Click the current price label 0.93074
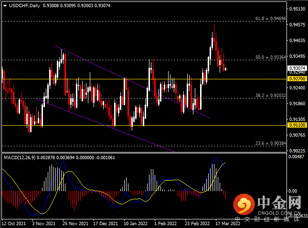Screen dimensions: 308x228 [x=297, y=68]
